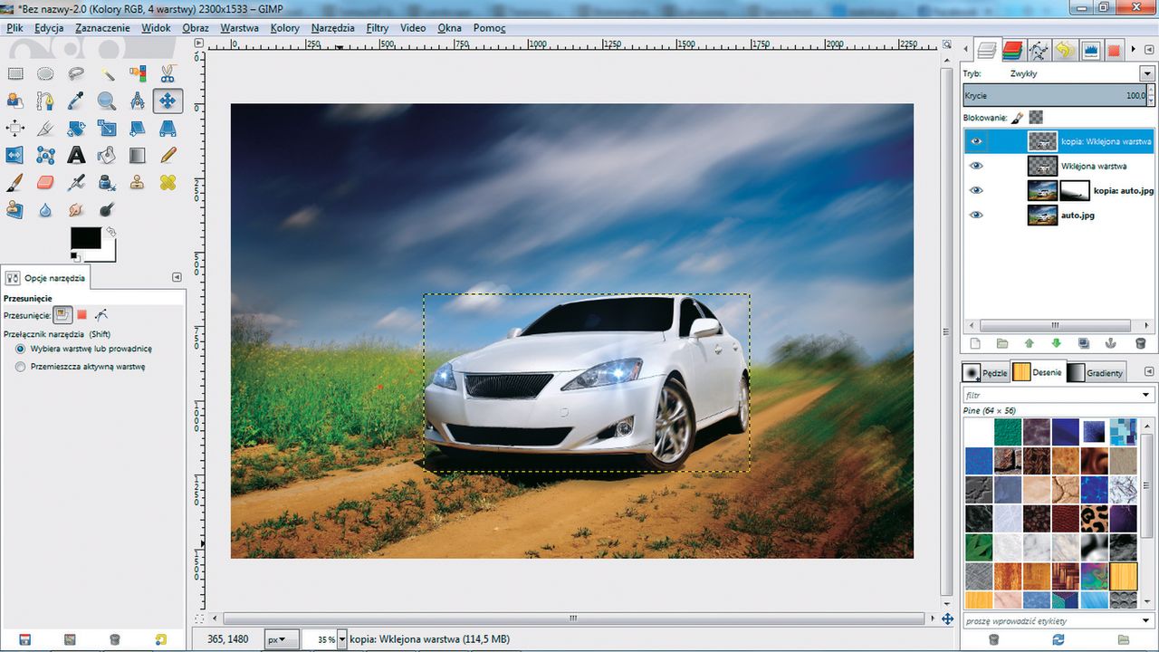The height and width of the screenshot is (652, 1159).
Task: Select the Cage Transform tool
Action: point(45,155)
